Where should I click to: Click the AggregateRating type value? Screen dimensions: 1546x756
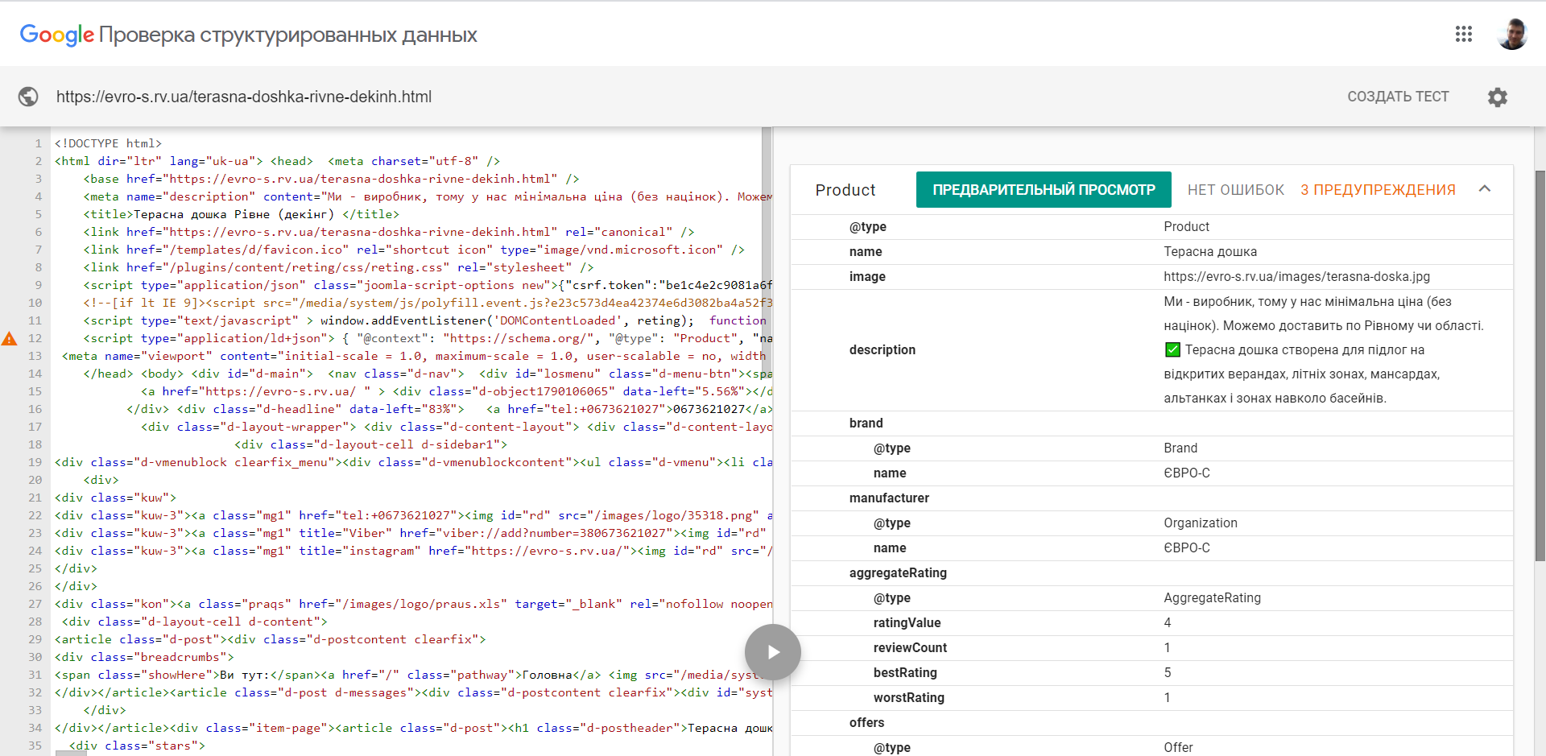click(1212, 598)
